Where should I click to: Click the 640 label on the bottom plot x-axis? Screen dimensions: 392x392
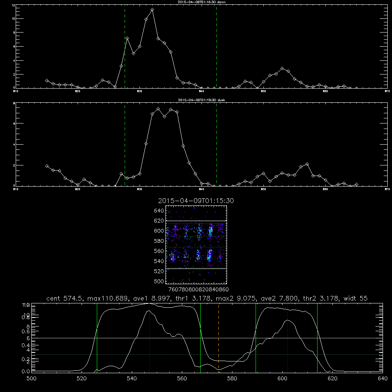pyautogui.click(x=383, y=379)
